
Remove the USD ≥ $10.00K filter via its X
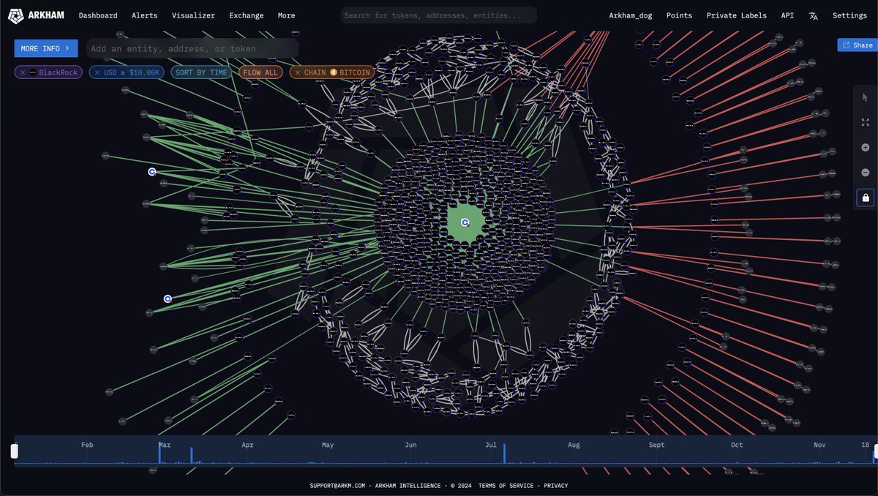coord(97,72)
